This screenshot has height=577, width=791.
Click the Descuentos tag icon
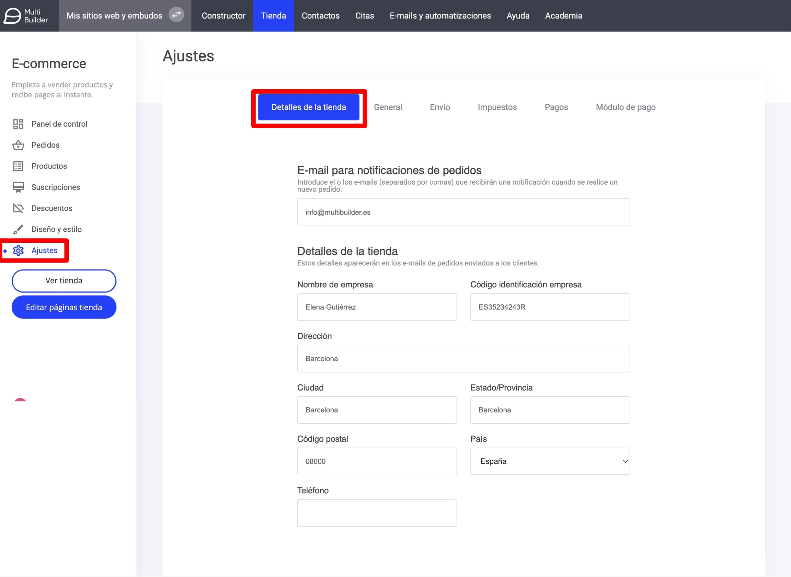coord(18,208)
